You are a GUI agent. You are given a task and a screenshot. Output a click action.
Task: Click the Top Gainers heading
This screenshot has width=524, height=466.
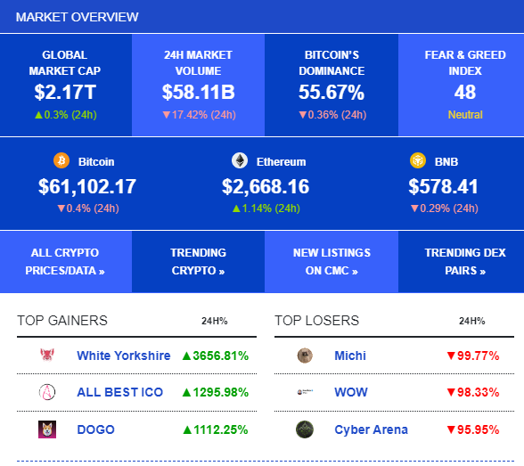pyautogui.click(x=62, y=321)
